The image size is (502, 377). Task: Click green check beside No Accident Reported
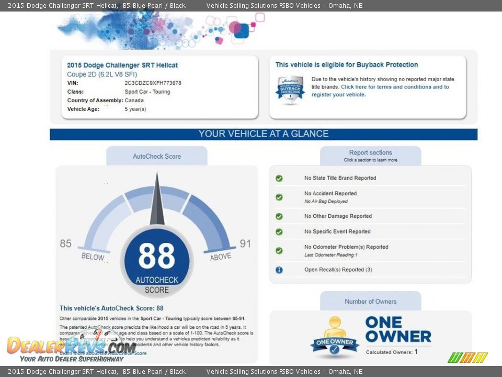pyautogui.click(x=279, y=197)
